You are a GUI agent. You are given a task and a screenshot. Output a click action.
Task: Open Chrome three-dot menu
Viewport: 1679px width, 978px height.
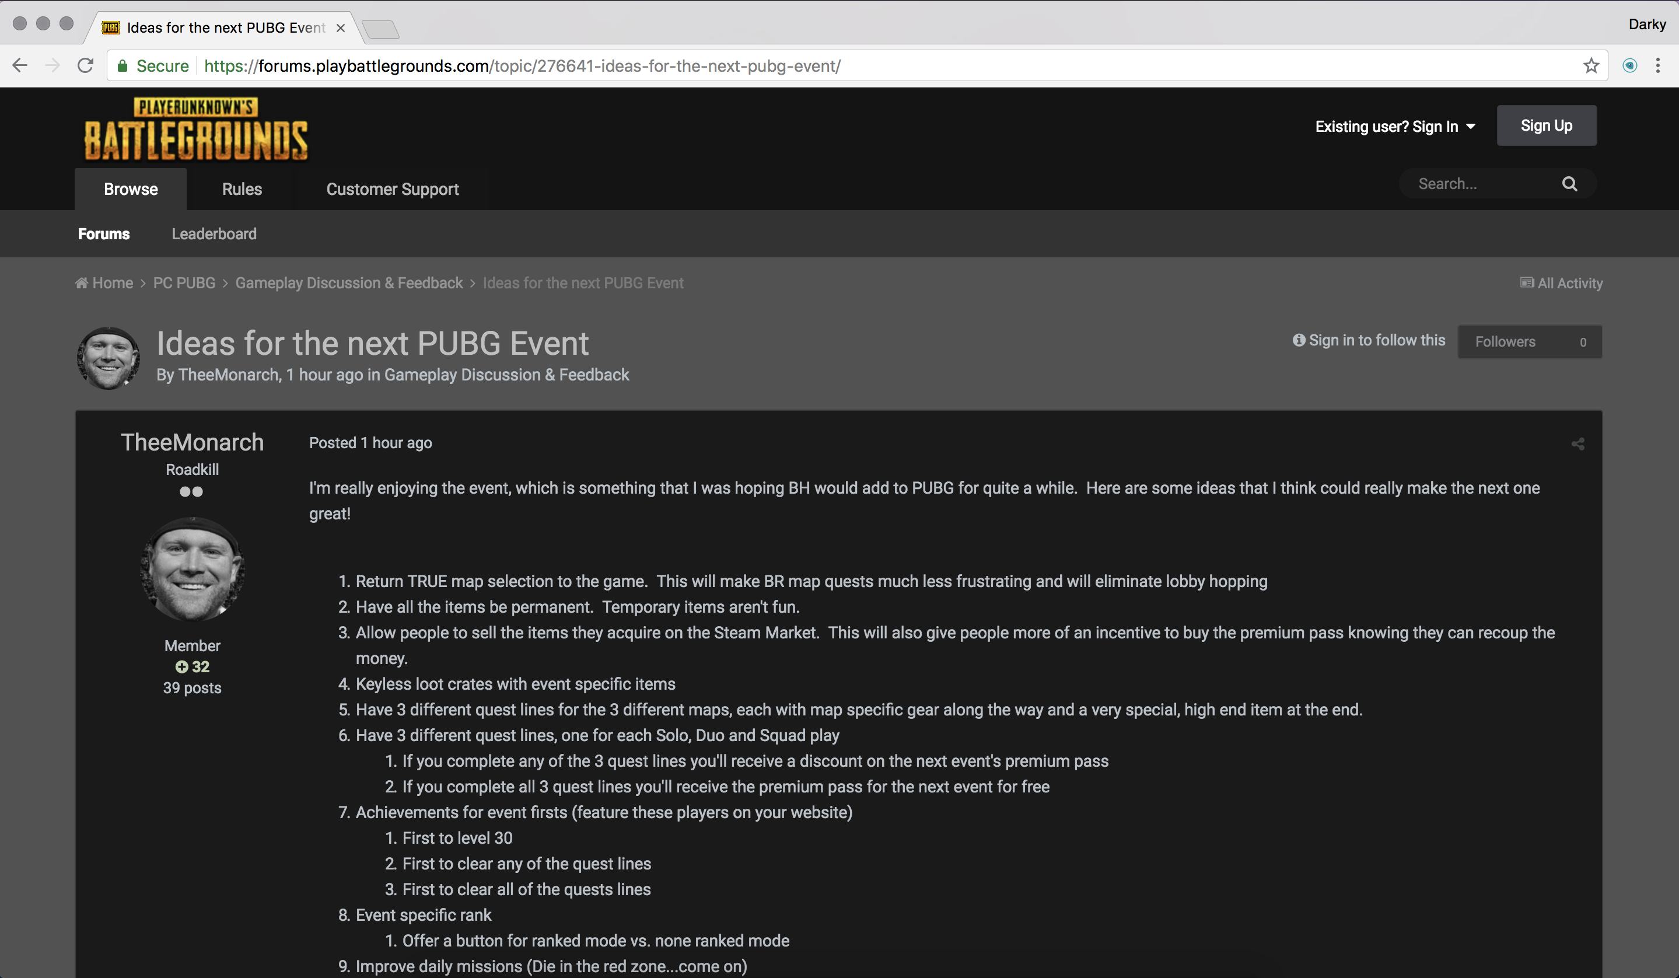1657,65
